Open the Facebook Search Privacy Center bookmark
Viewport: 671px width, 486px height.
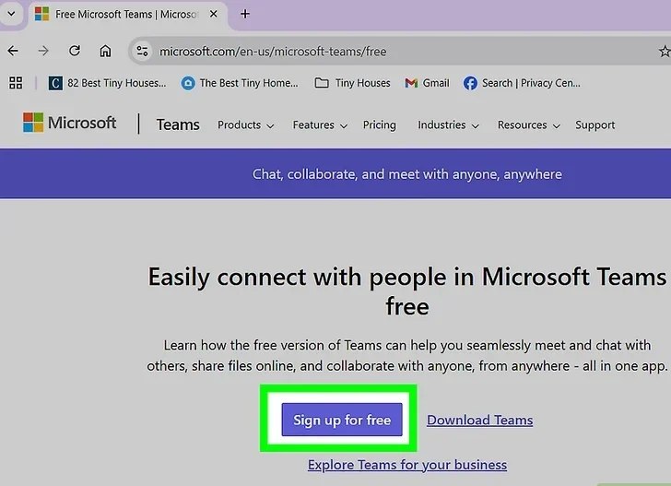(522, 83)
